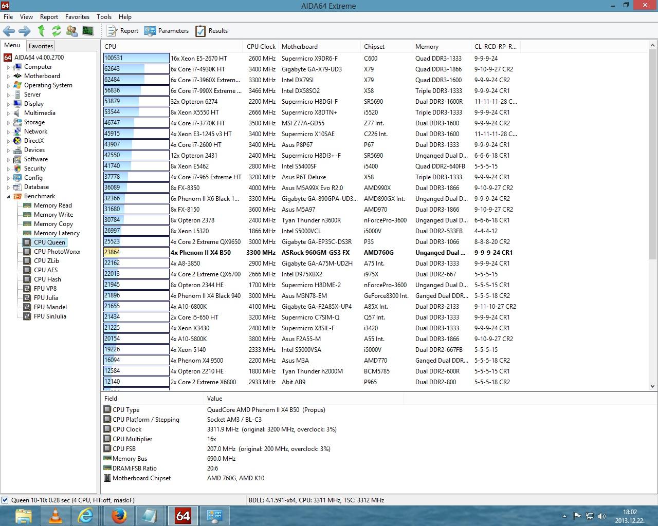
Task: Select CPU PhotoWorxx benchmark
Action: pyautogui.click(x=57, y=252)
